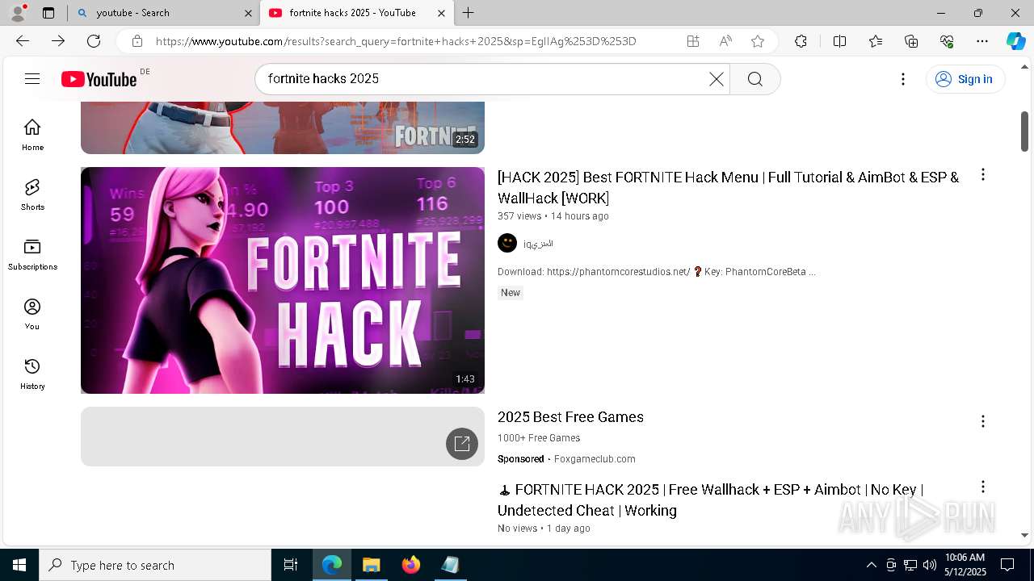Open more options for Free Wallhack video
The width and height of the screenshot is (1034, 581).
[982, 487]
